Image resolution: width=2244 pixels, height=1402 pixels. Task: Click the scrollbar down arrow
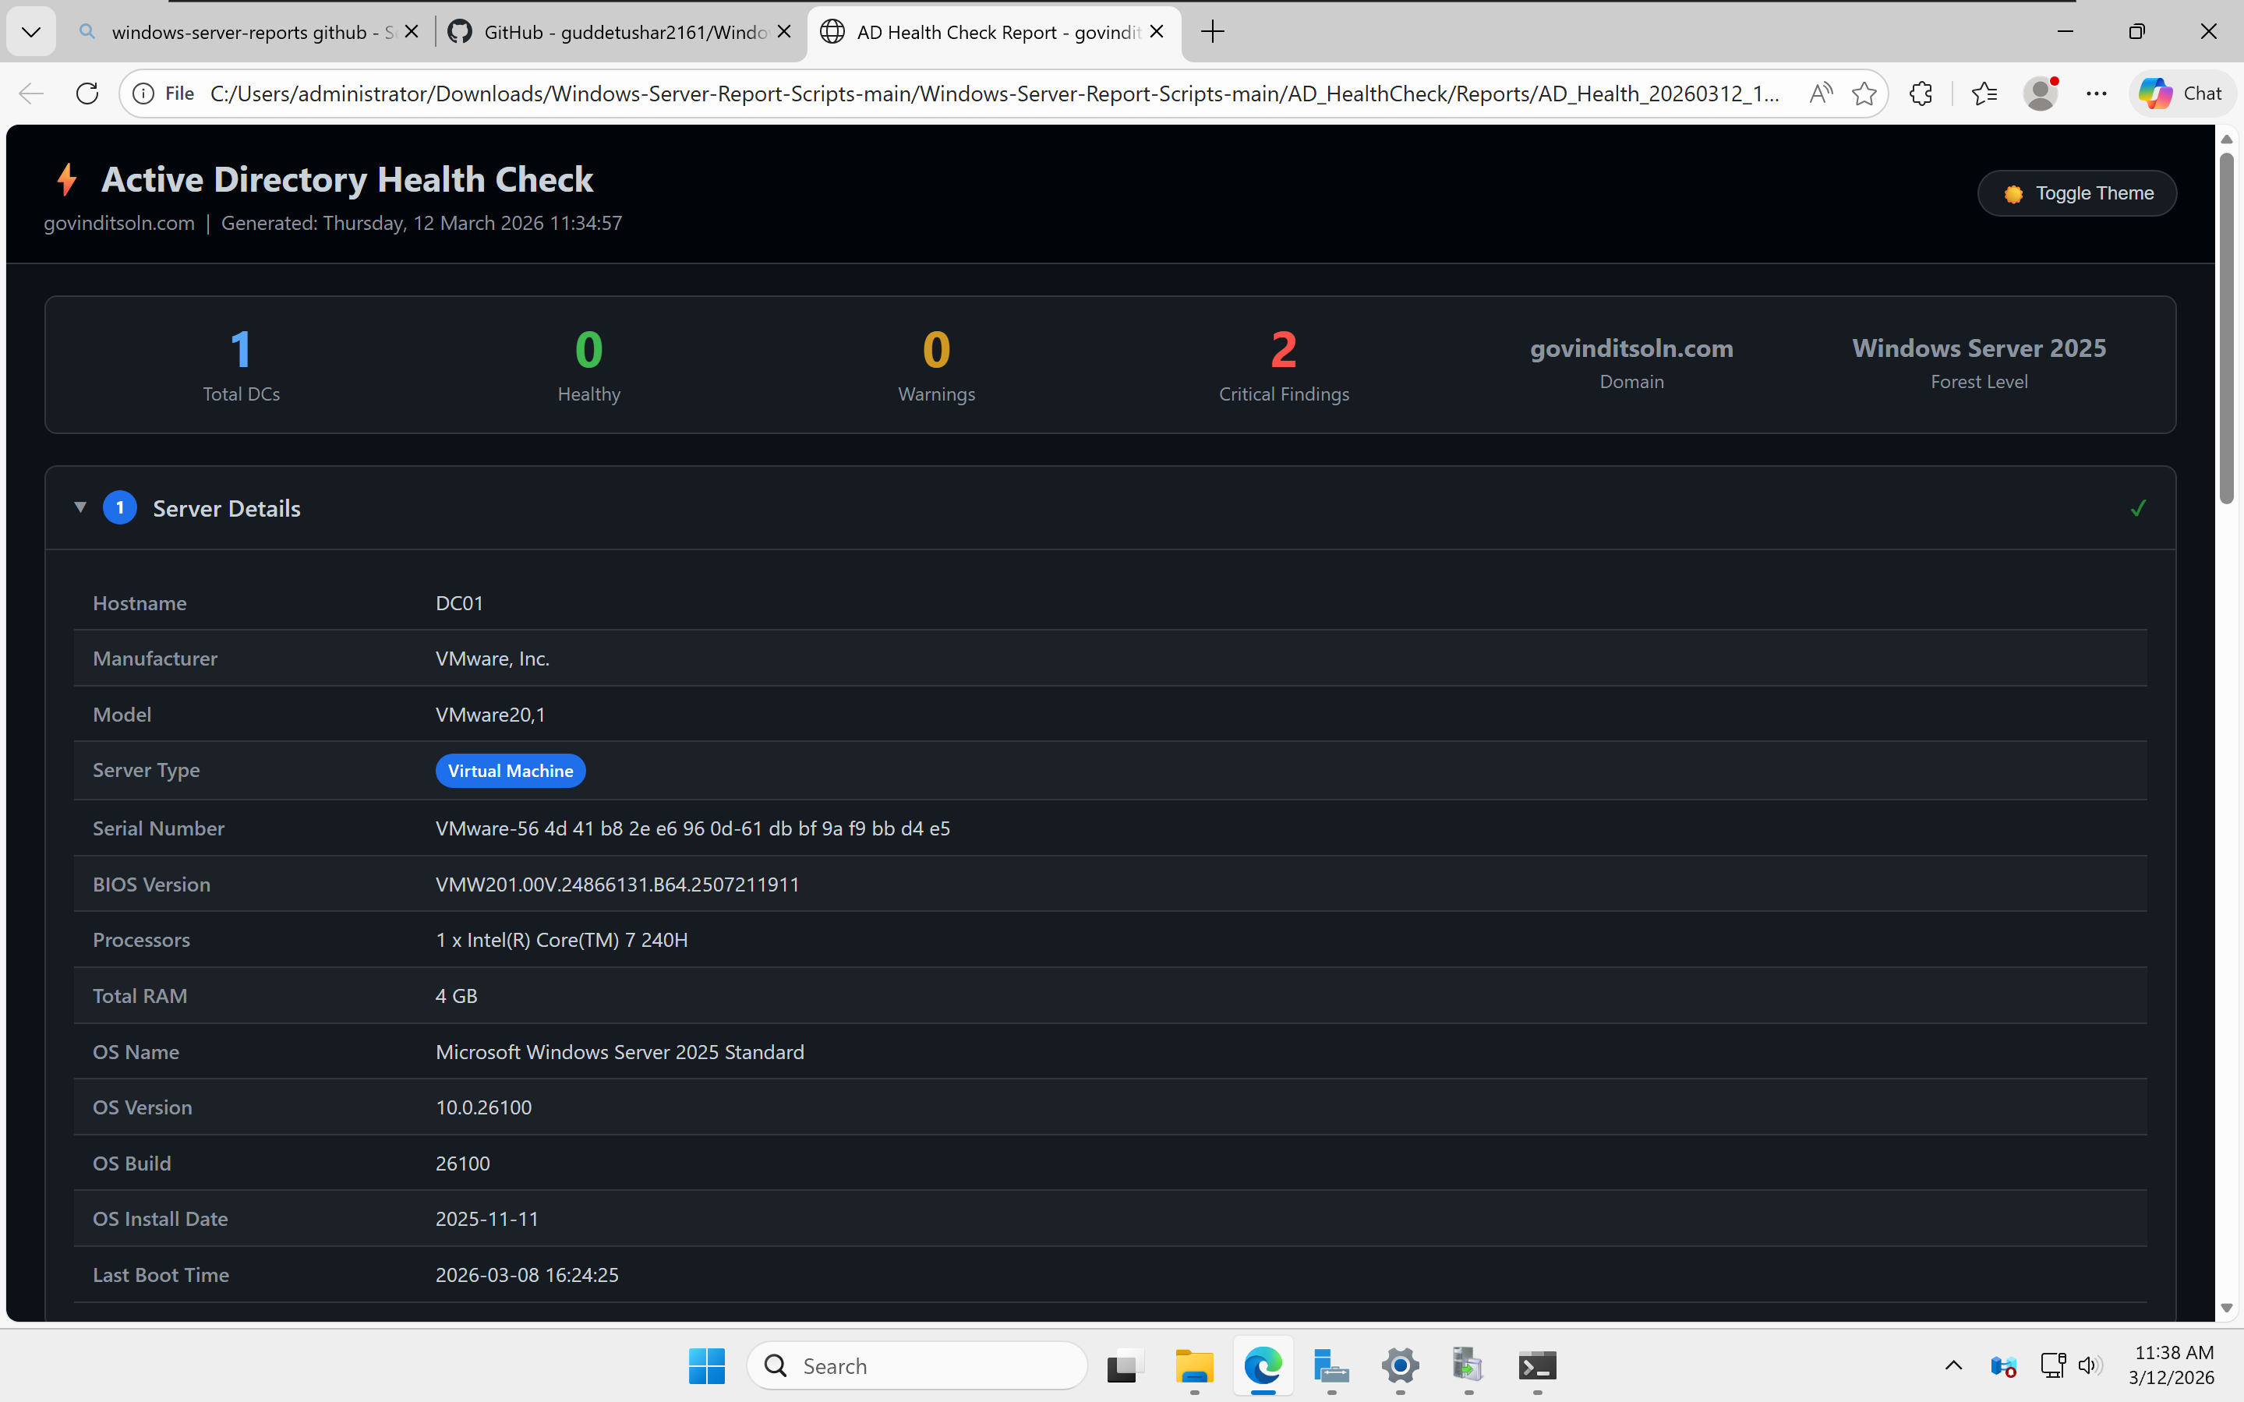[x=2226, y=1308]
